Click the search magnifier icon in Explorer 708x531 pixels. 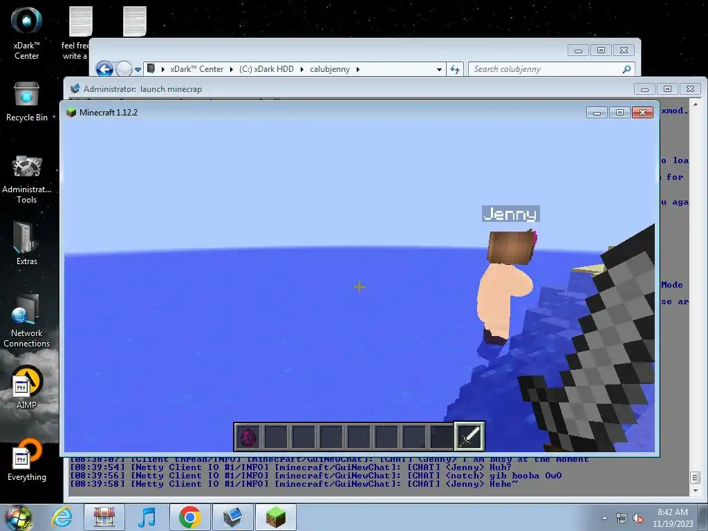coord(626,69)
